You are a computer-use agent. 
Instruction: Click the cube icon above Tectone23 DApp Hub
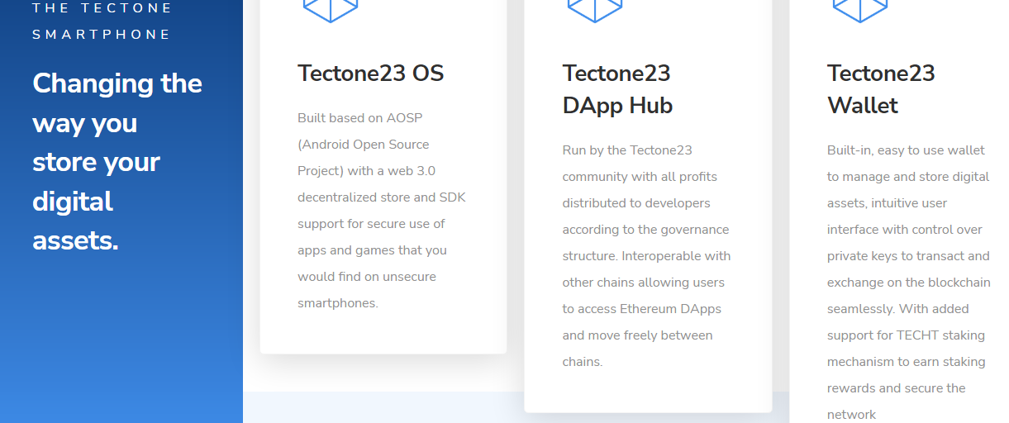(x=595, y=9)
